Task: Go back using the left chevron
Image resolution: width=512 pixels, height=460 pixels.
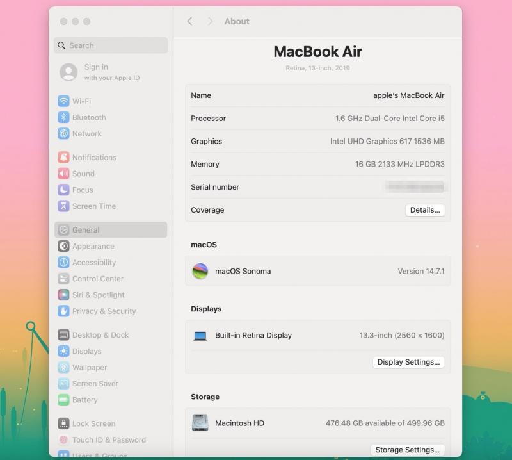Action: pyautogui.click(x=189, y=21)
